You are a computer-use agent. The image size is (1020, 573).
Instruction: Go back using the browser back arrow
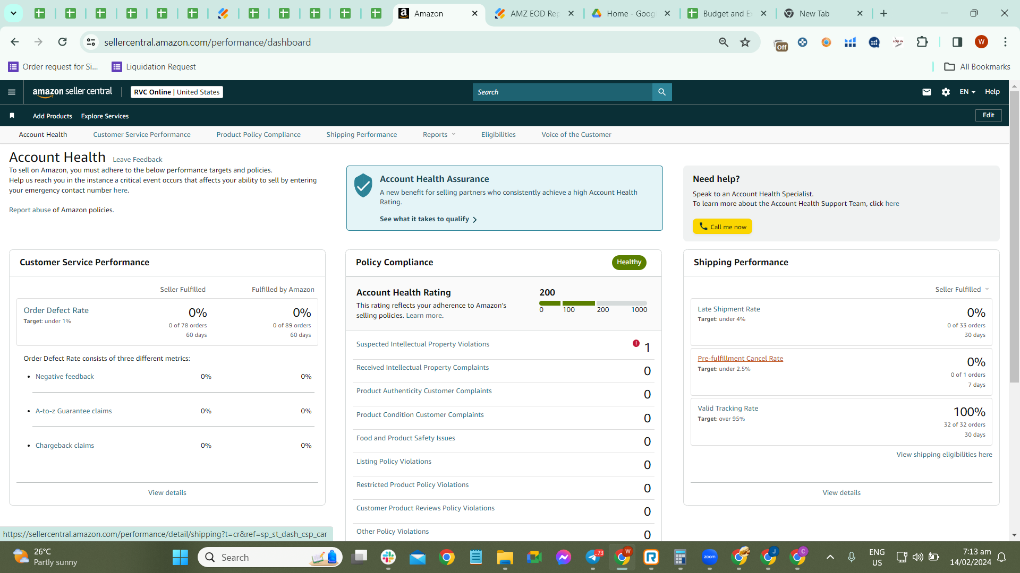14,42
